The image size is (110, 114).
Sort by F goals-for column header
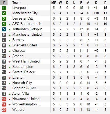pos(81,3)
